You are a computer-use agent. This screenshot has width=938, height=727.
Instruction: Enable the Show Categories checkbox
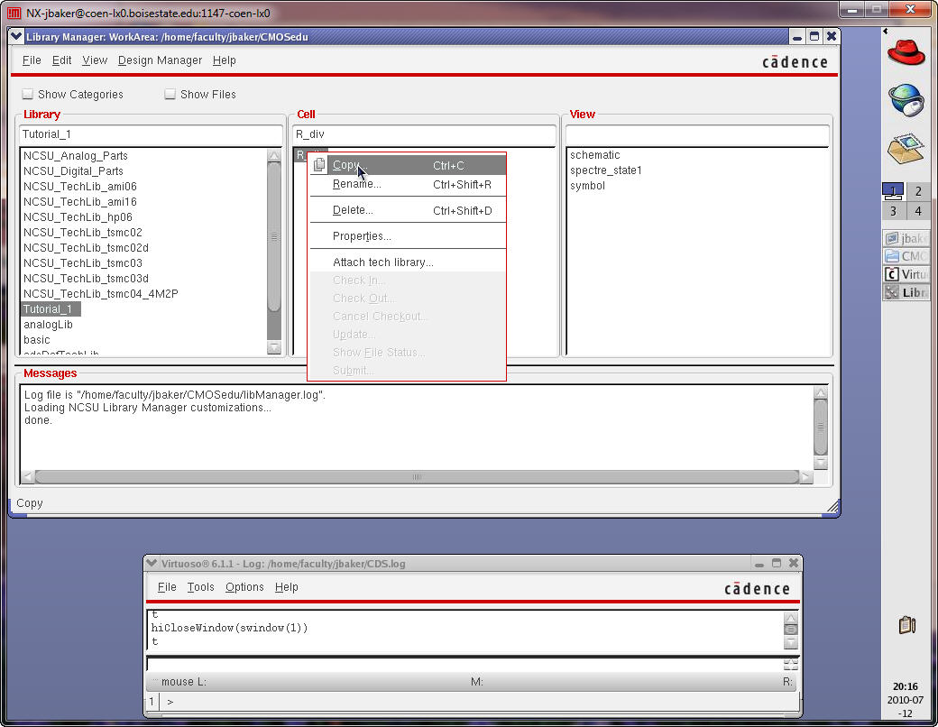(28, 94)
